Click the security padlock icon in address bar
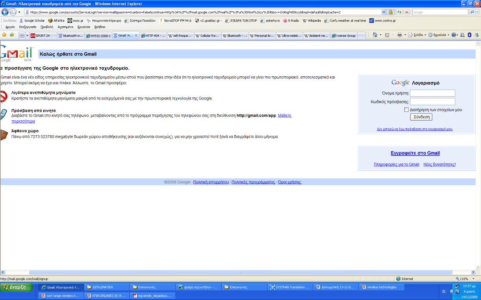Image resolution: width=481 pixels, height=300 pixels. (x=391, y=12)
